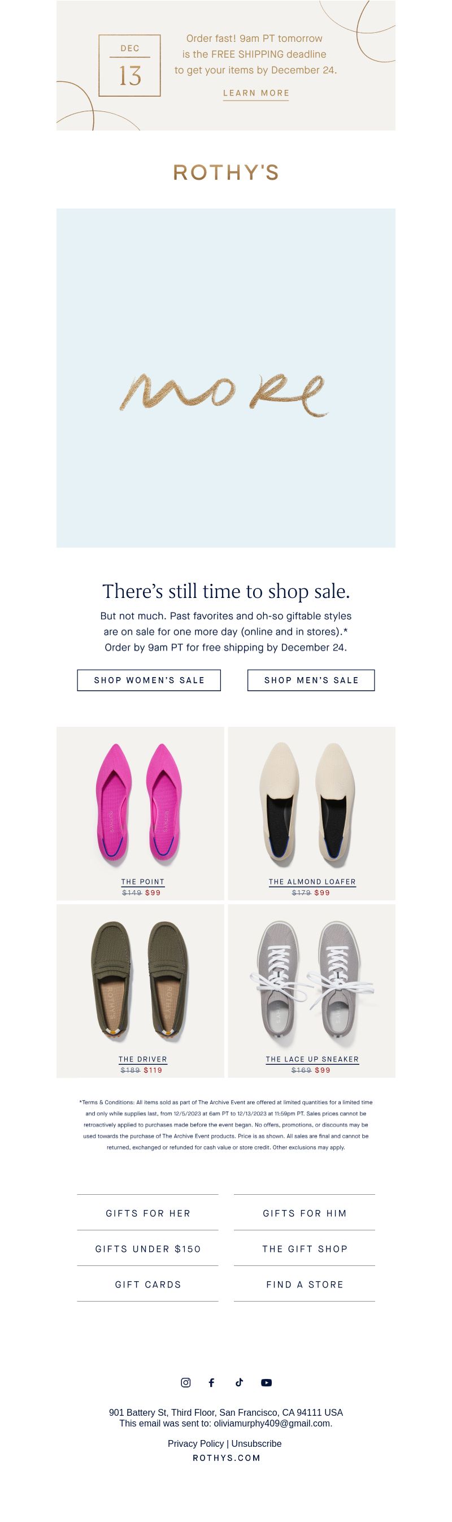Open the Facebook icon link
The image size is (452, 1522).
(211, 1382)
